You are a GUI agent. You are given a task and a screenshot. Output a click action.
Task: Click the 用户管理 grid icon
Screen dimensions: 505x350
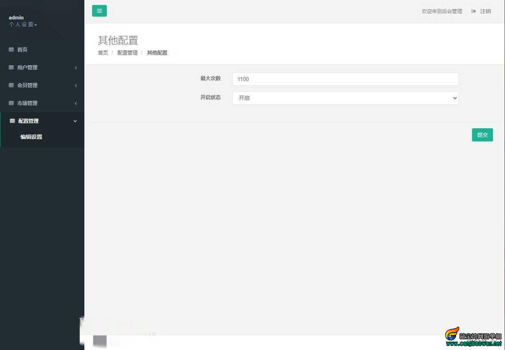(11, 67)
